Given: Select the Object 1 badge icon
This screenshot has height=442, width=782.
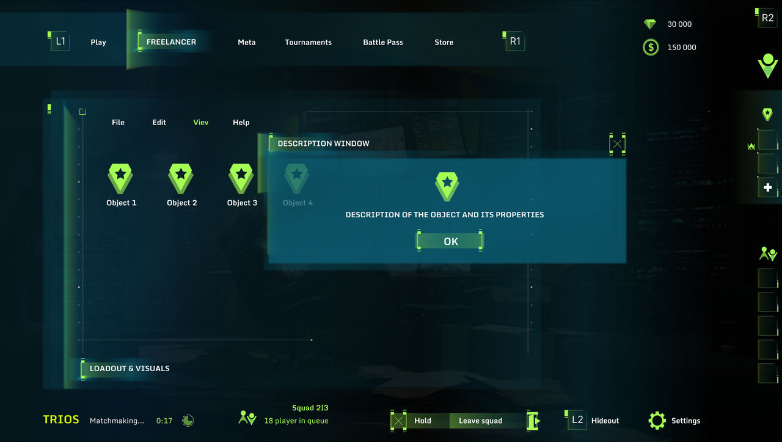Looking at the screenshot, I should click(120, 179).
